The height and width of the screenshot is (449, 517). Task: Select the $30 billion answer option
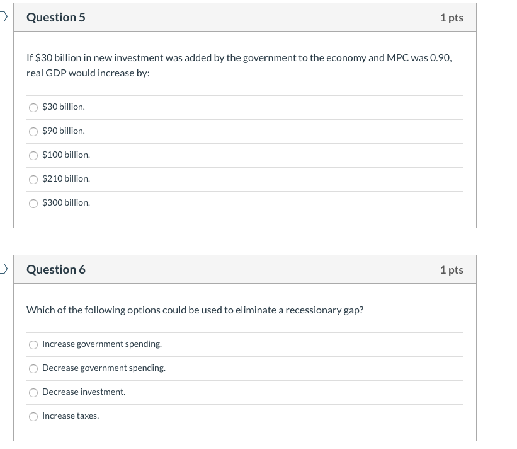point(33,107)
